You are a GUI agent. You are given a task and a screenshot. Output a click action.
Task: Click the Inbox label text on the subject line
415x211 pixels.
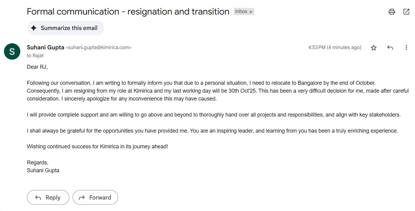241,12
